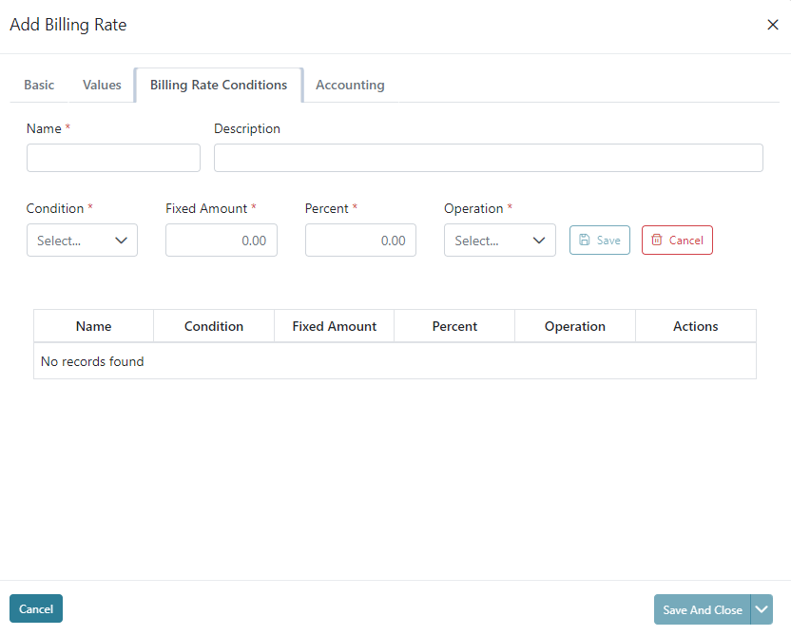Screen dimensions: 791x636
Task: Focus the Description text box
Action: coord(489,158)
